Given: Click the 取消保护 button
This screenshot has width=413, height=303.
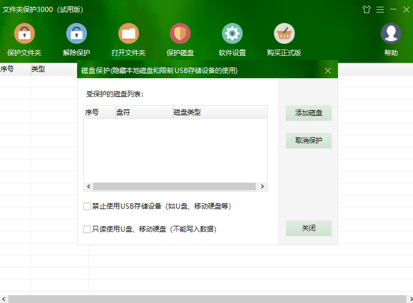Looking at the screenshot, I should pyautogui.click(x=308, y=141).
